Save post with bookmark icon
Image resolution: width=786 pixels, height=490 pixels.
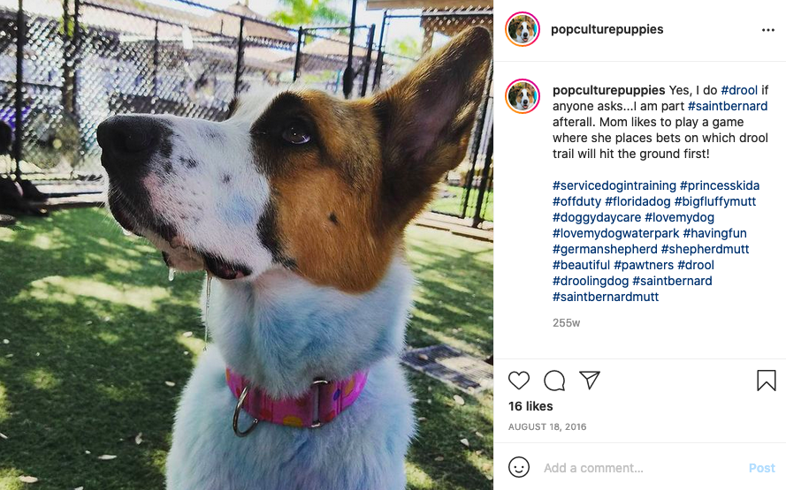(x=766, y=381)
